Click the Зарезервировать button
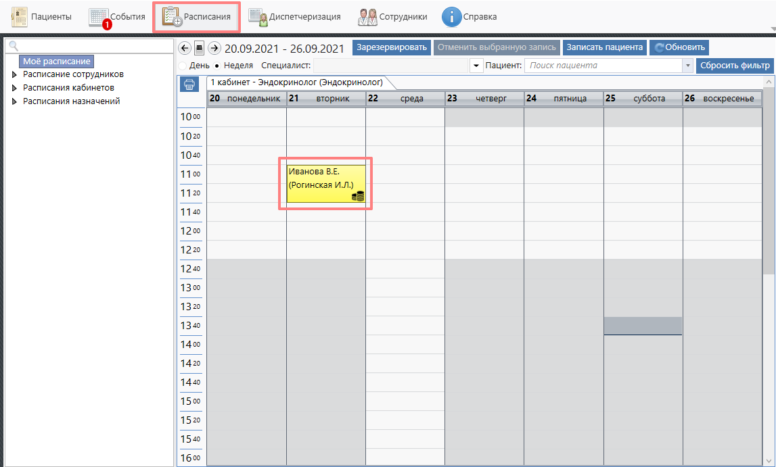Image resolution: width=776 pixels, height=467 pixels. (x=391, y=47)
